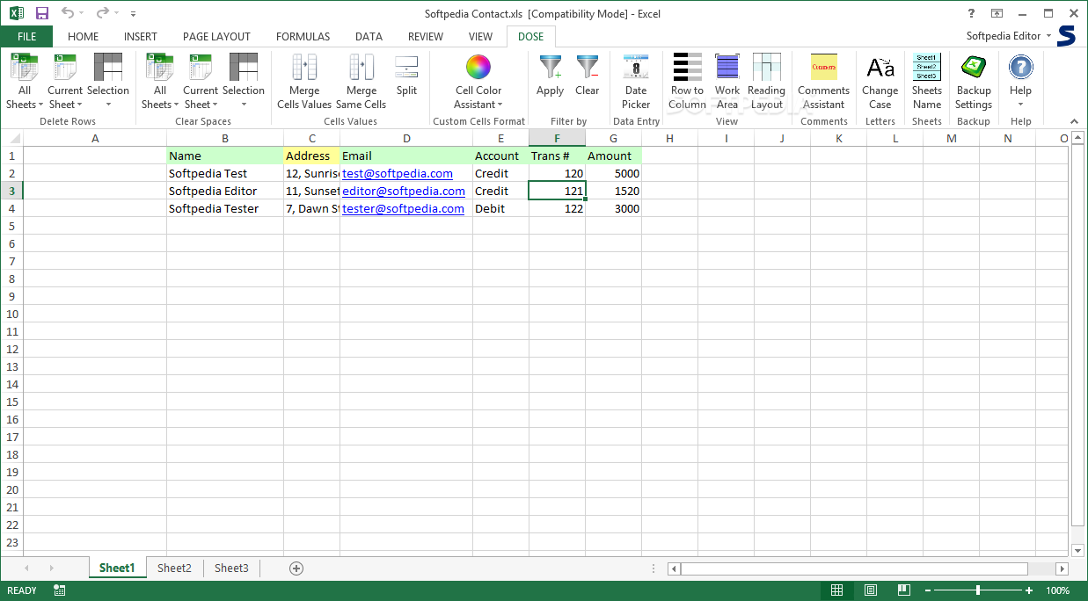Open test@softpedia.com email link
This screenshot has height=601, width=1088.
click(398, 173)
